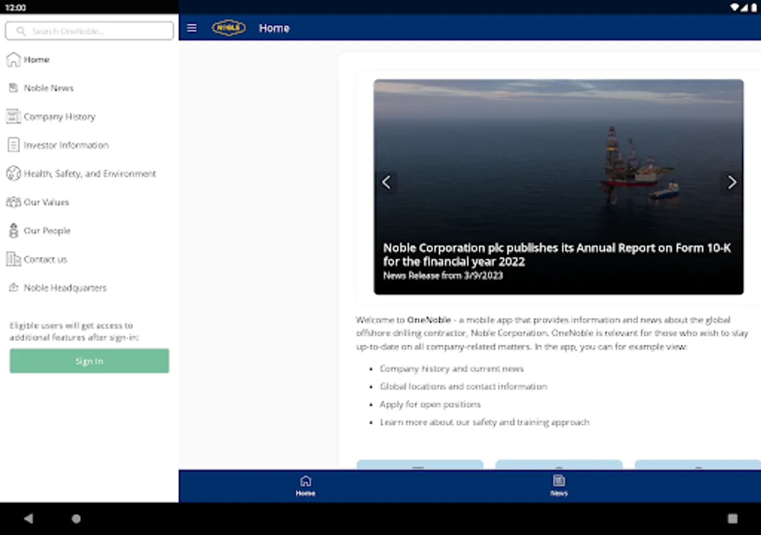Click the 'Eligible users will get access' note

74,332
